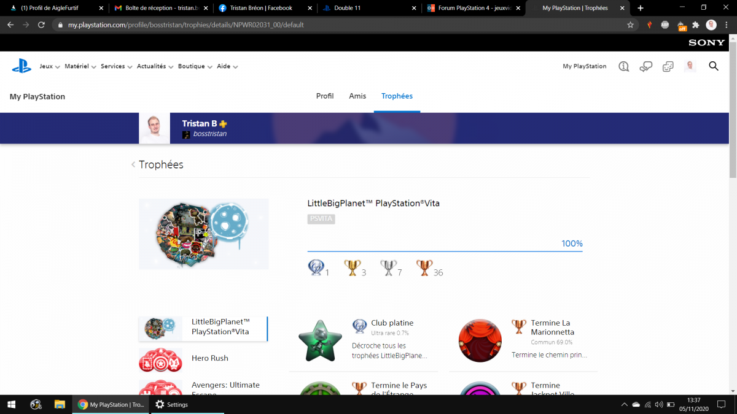Click the PlayStation Plus badge beside Tristan B
Image resolution: width=737 pixels, height=414 pixels.
pyautogui.click(x=224, y=123)
